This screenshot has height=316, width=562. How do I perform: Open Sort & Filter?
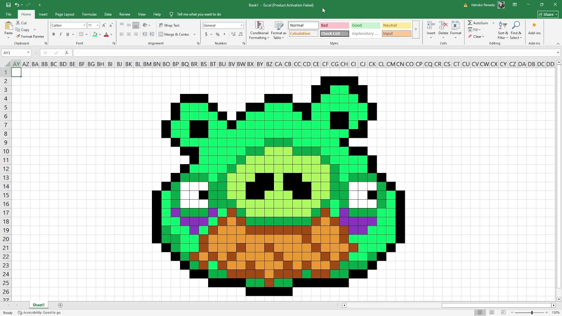(x=503, y=30)
